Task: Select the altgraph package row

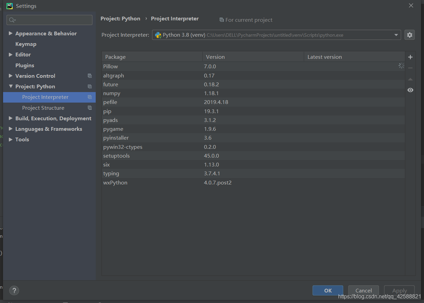Action: [253, 75]
